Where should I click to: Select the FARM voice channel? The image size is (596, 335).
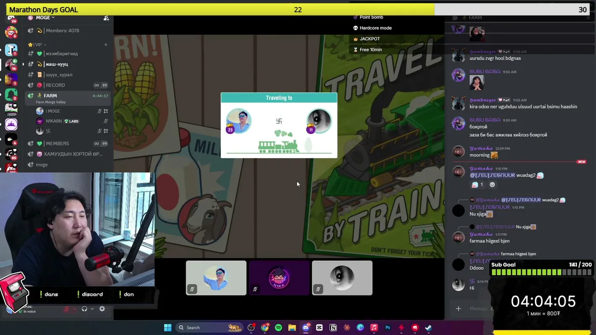(x=68, y=97)
